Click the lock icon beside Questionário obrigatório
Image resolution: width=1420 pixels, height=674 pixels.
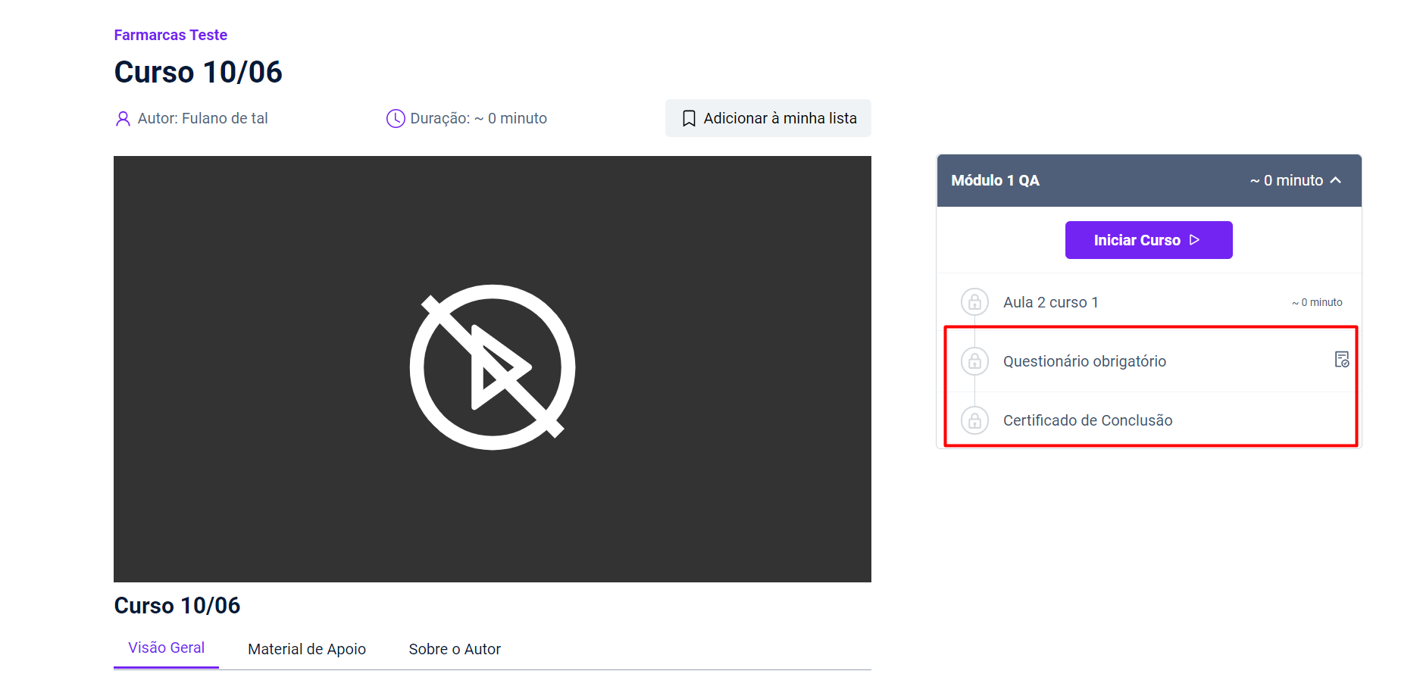point(974,361)
